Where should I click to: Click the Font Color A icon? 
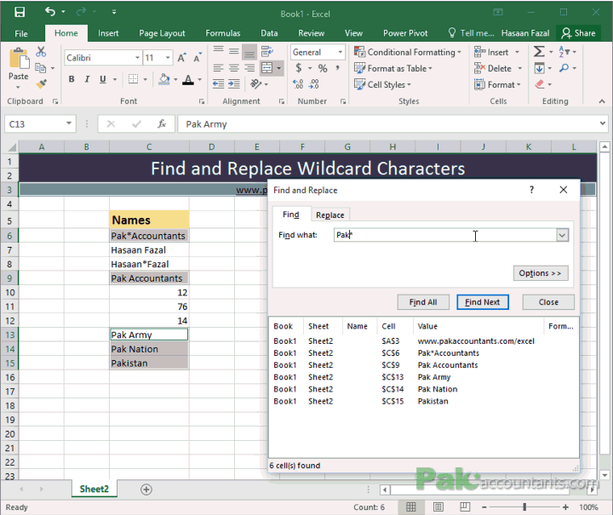coord(188,80)
